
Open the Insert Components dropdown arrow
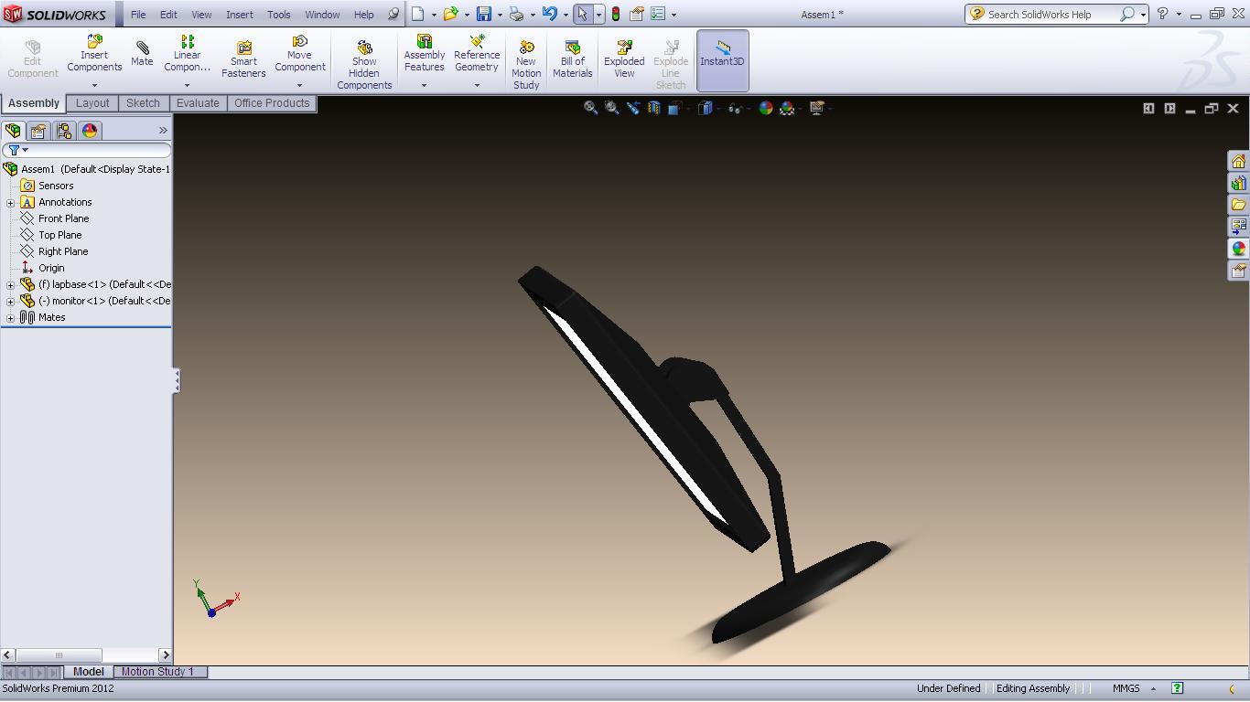point(94,85)
